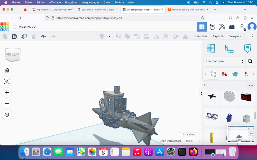Select the Workplane tool in the right panel
Image resolution: width=257 pixels, height=160 pixels.
coord(211,48)
